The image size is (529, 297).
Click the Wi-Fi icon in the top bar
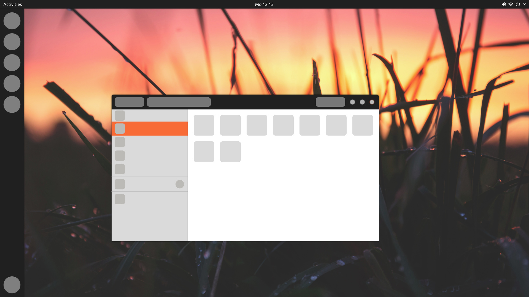point(511,4)
